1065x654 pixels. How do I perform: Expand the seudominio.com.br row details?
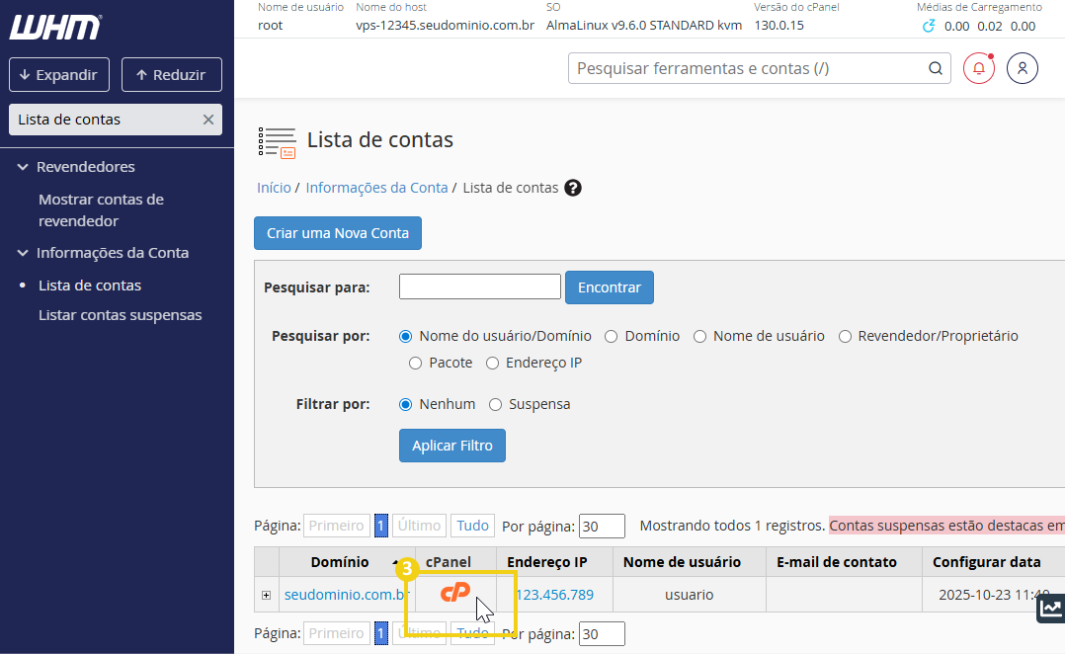266,595
